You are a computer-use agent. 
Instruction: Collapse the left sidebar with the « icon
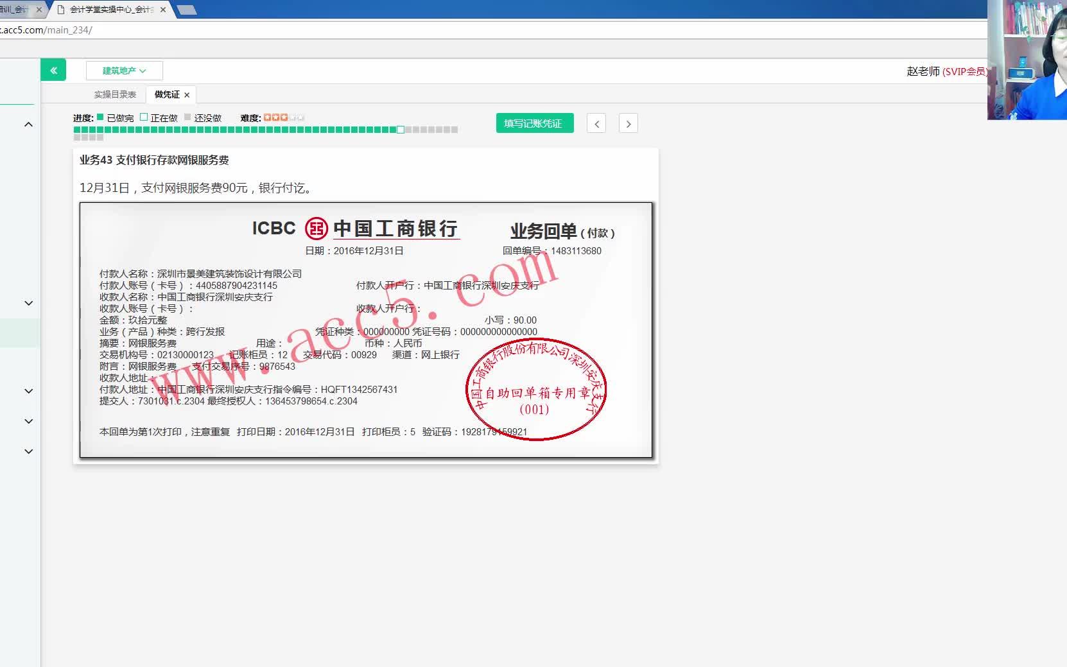click(x=53, y=69)
